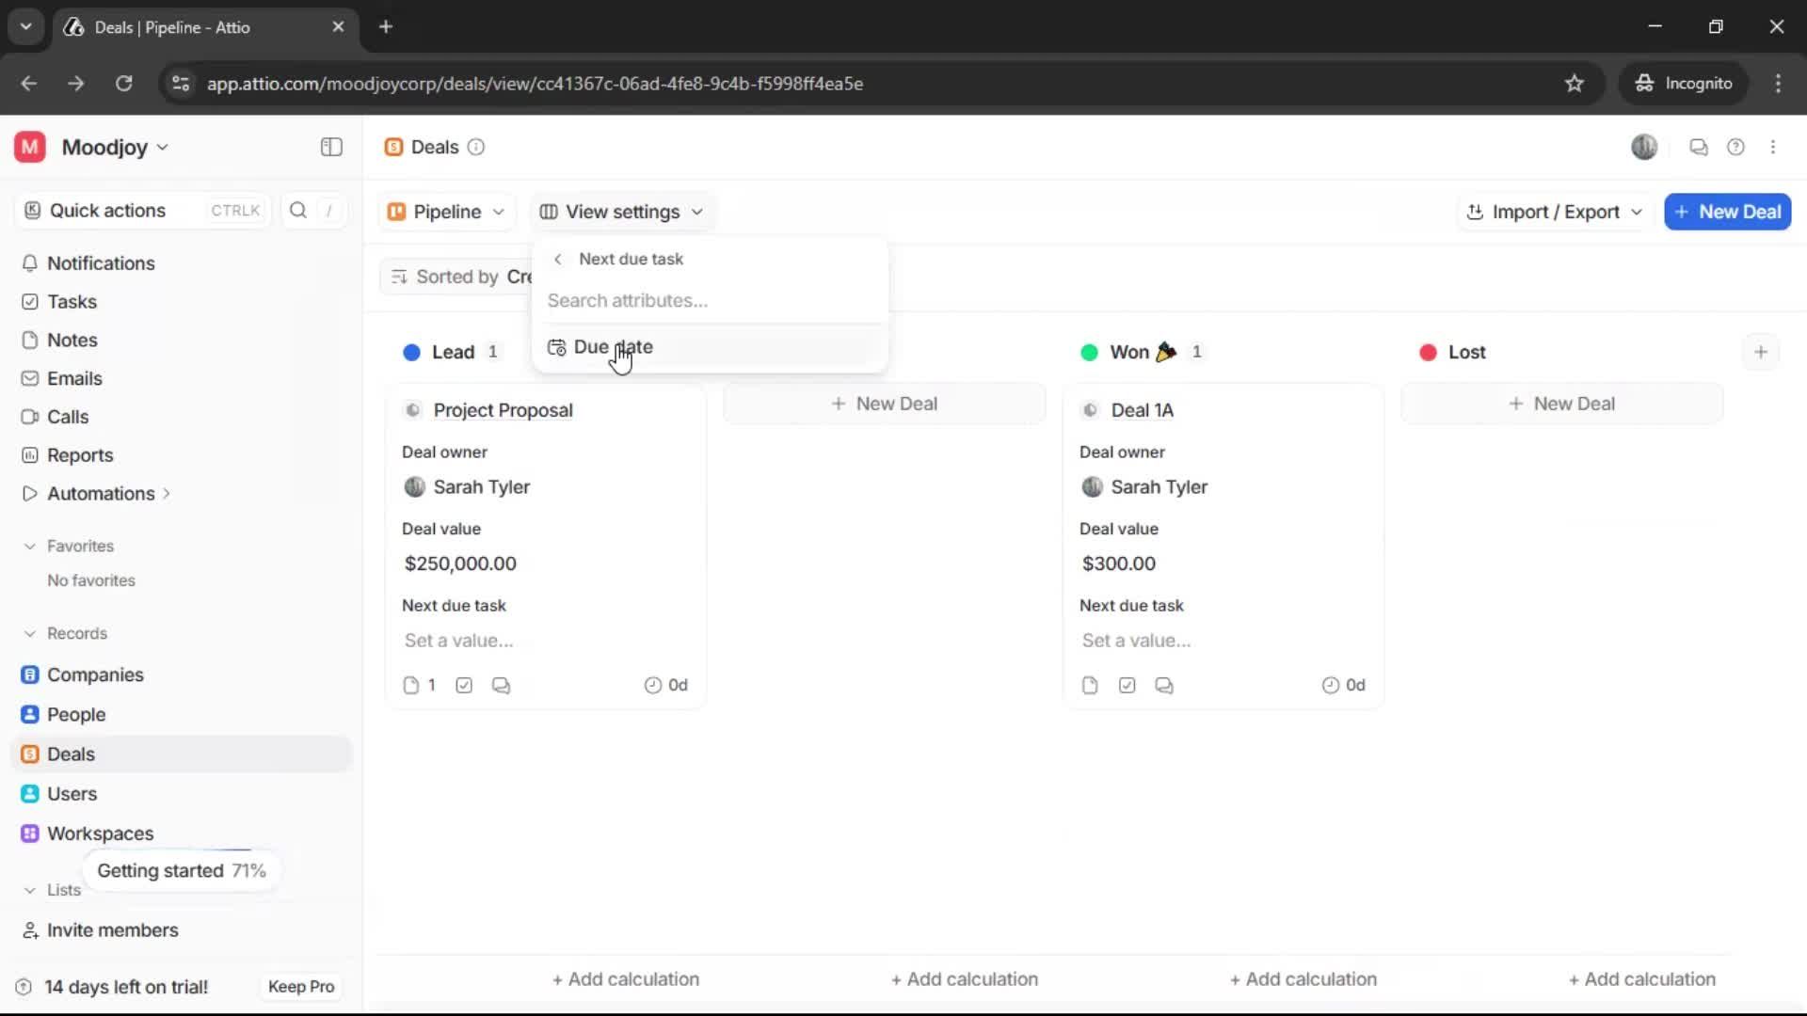Viewport: 1807px width, 1016px height.
Task: Collapse the Favorites section
Action: click(x=31, y=546)
